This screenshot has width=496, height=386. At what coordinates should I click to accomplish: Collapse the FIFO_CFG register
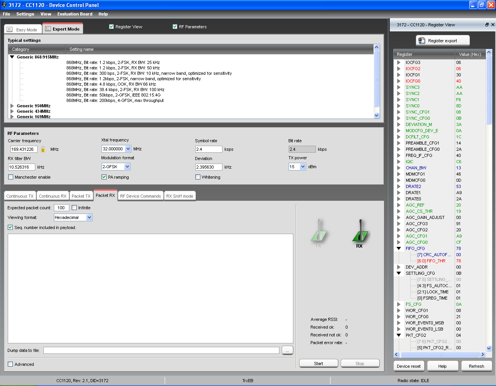tap(399, 248)
